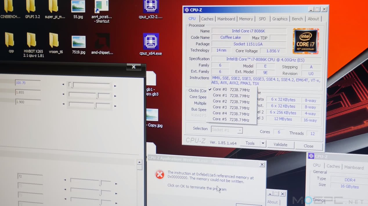368x206 pixels.
Task: Click the Coffee Lake code name value
Action: coord(230,37)
